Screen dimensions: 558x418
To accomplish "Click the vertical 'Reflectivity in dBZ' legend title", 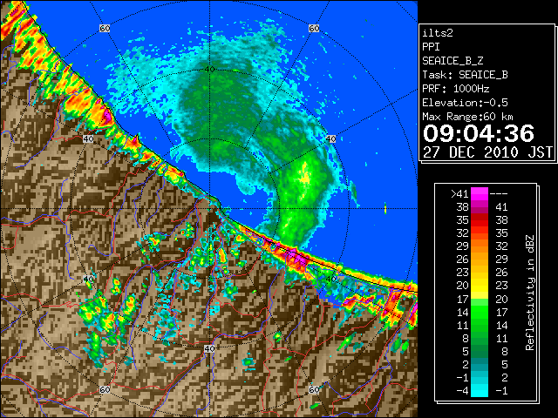I will (529, 293).
